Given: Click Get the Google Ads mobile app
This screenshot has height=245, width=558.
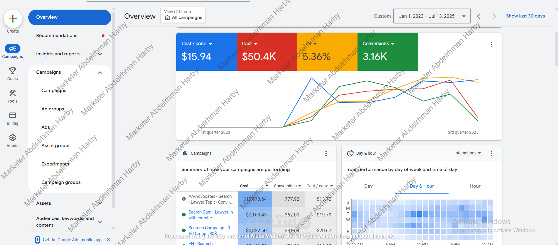Looking at the screenshot, I should [x=72, y=240].
